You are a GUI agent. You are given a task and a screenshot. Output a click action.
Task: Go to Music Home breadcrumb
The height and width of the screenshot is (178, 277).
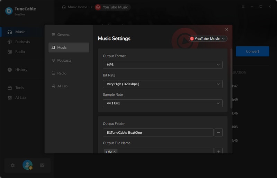pos(77,7)
